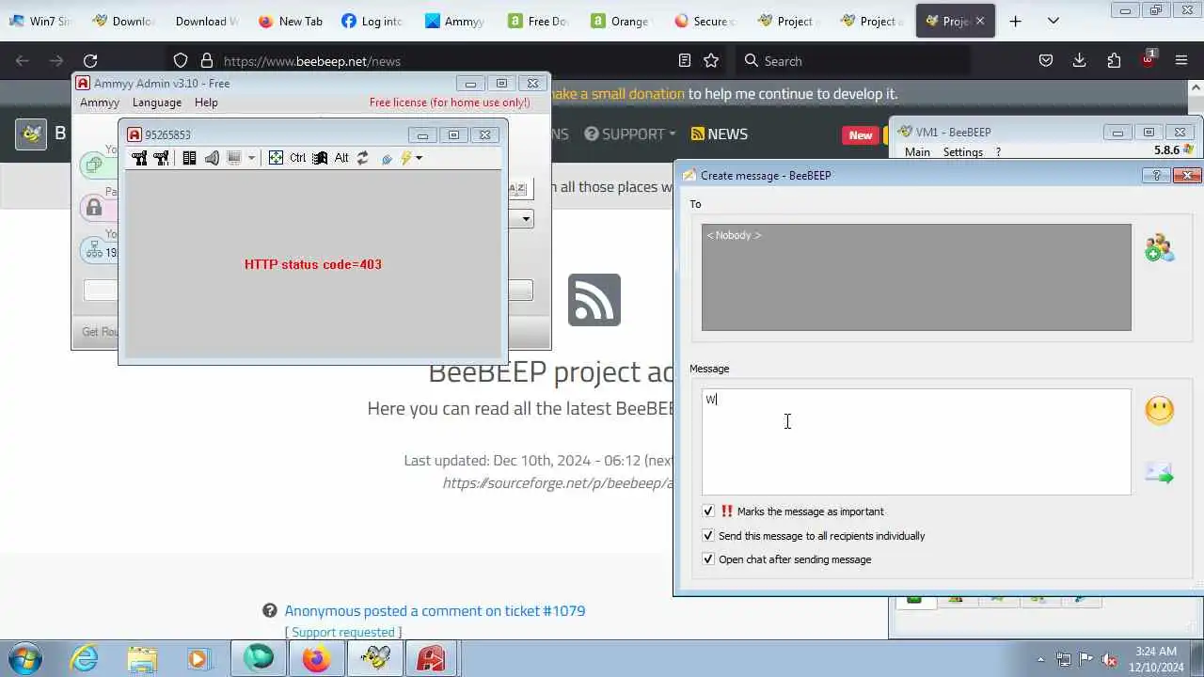1204x677 pixels.
Task: Click the A-Z contact book button in Ammyy Admin
Action: pos(518,188)
